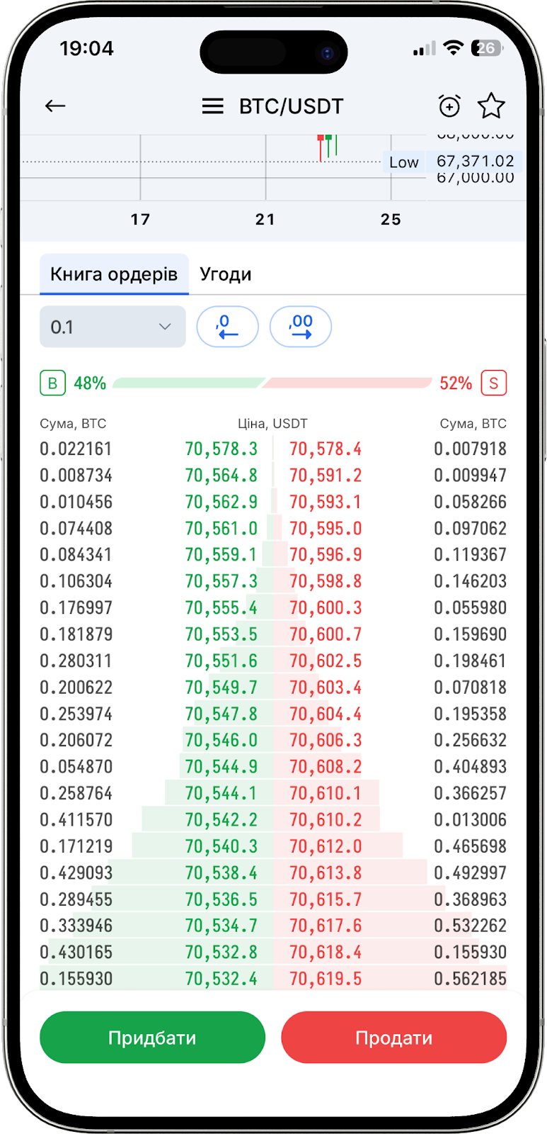547x1134 pixels.
Task: Select ask price 70,578.4
Action: [326, 449]
